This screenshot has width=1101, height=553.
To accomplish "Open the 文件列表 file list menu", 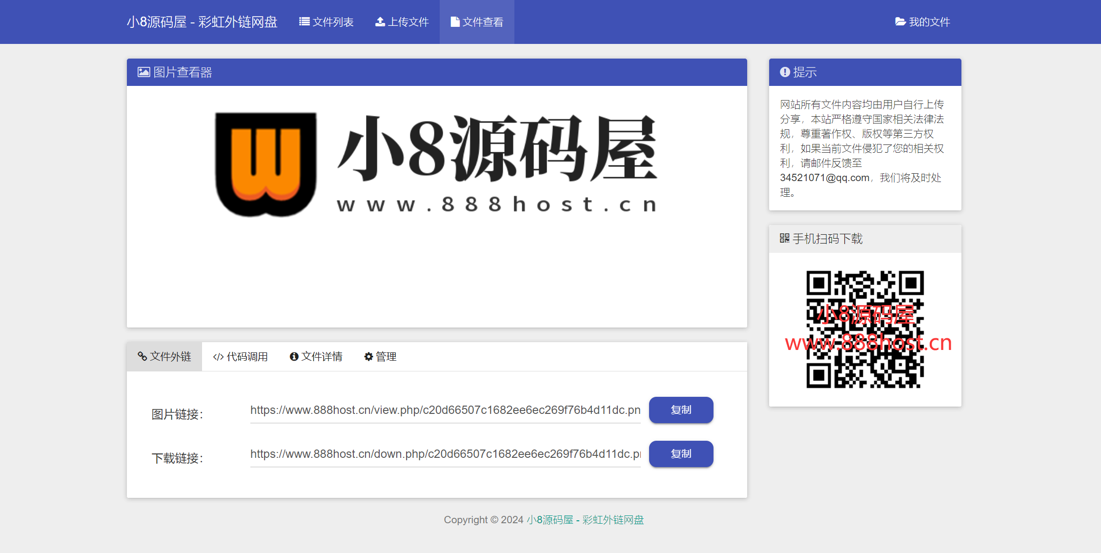I will 326,22.
